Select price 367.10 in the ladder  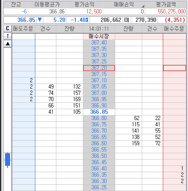click(99, 80)
